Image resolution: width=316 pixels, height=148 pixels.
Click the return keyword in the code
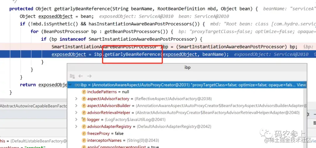[x=28, y=85]
